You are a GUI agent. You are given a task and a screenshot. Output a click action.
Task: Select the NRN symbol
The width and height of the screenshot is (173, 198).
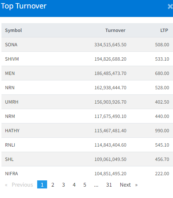10,88
